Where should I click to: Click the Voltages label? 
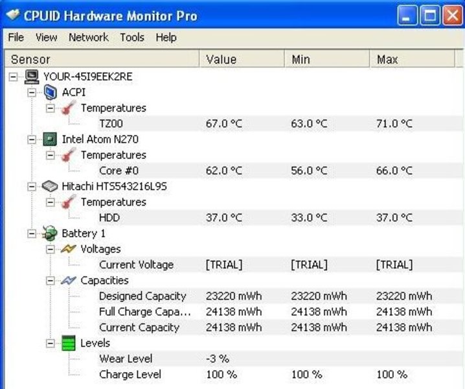tap(100, 249)
